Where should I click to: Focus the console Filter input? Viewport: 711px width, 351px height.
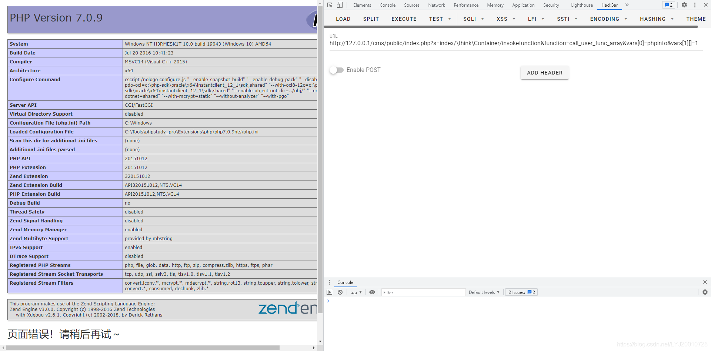coord(423,292)
